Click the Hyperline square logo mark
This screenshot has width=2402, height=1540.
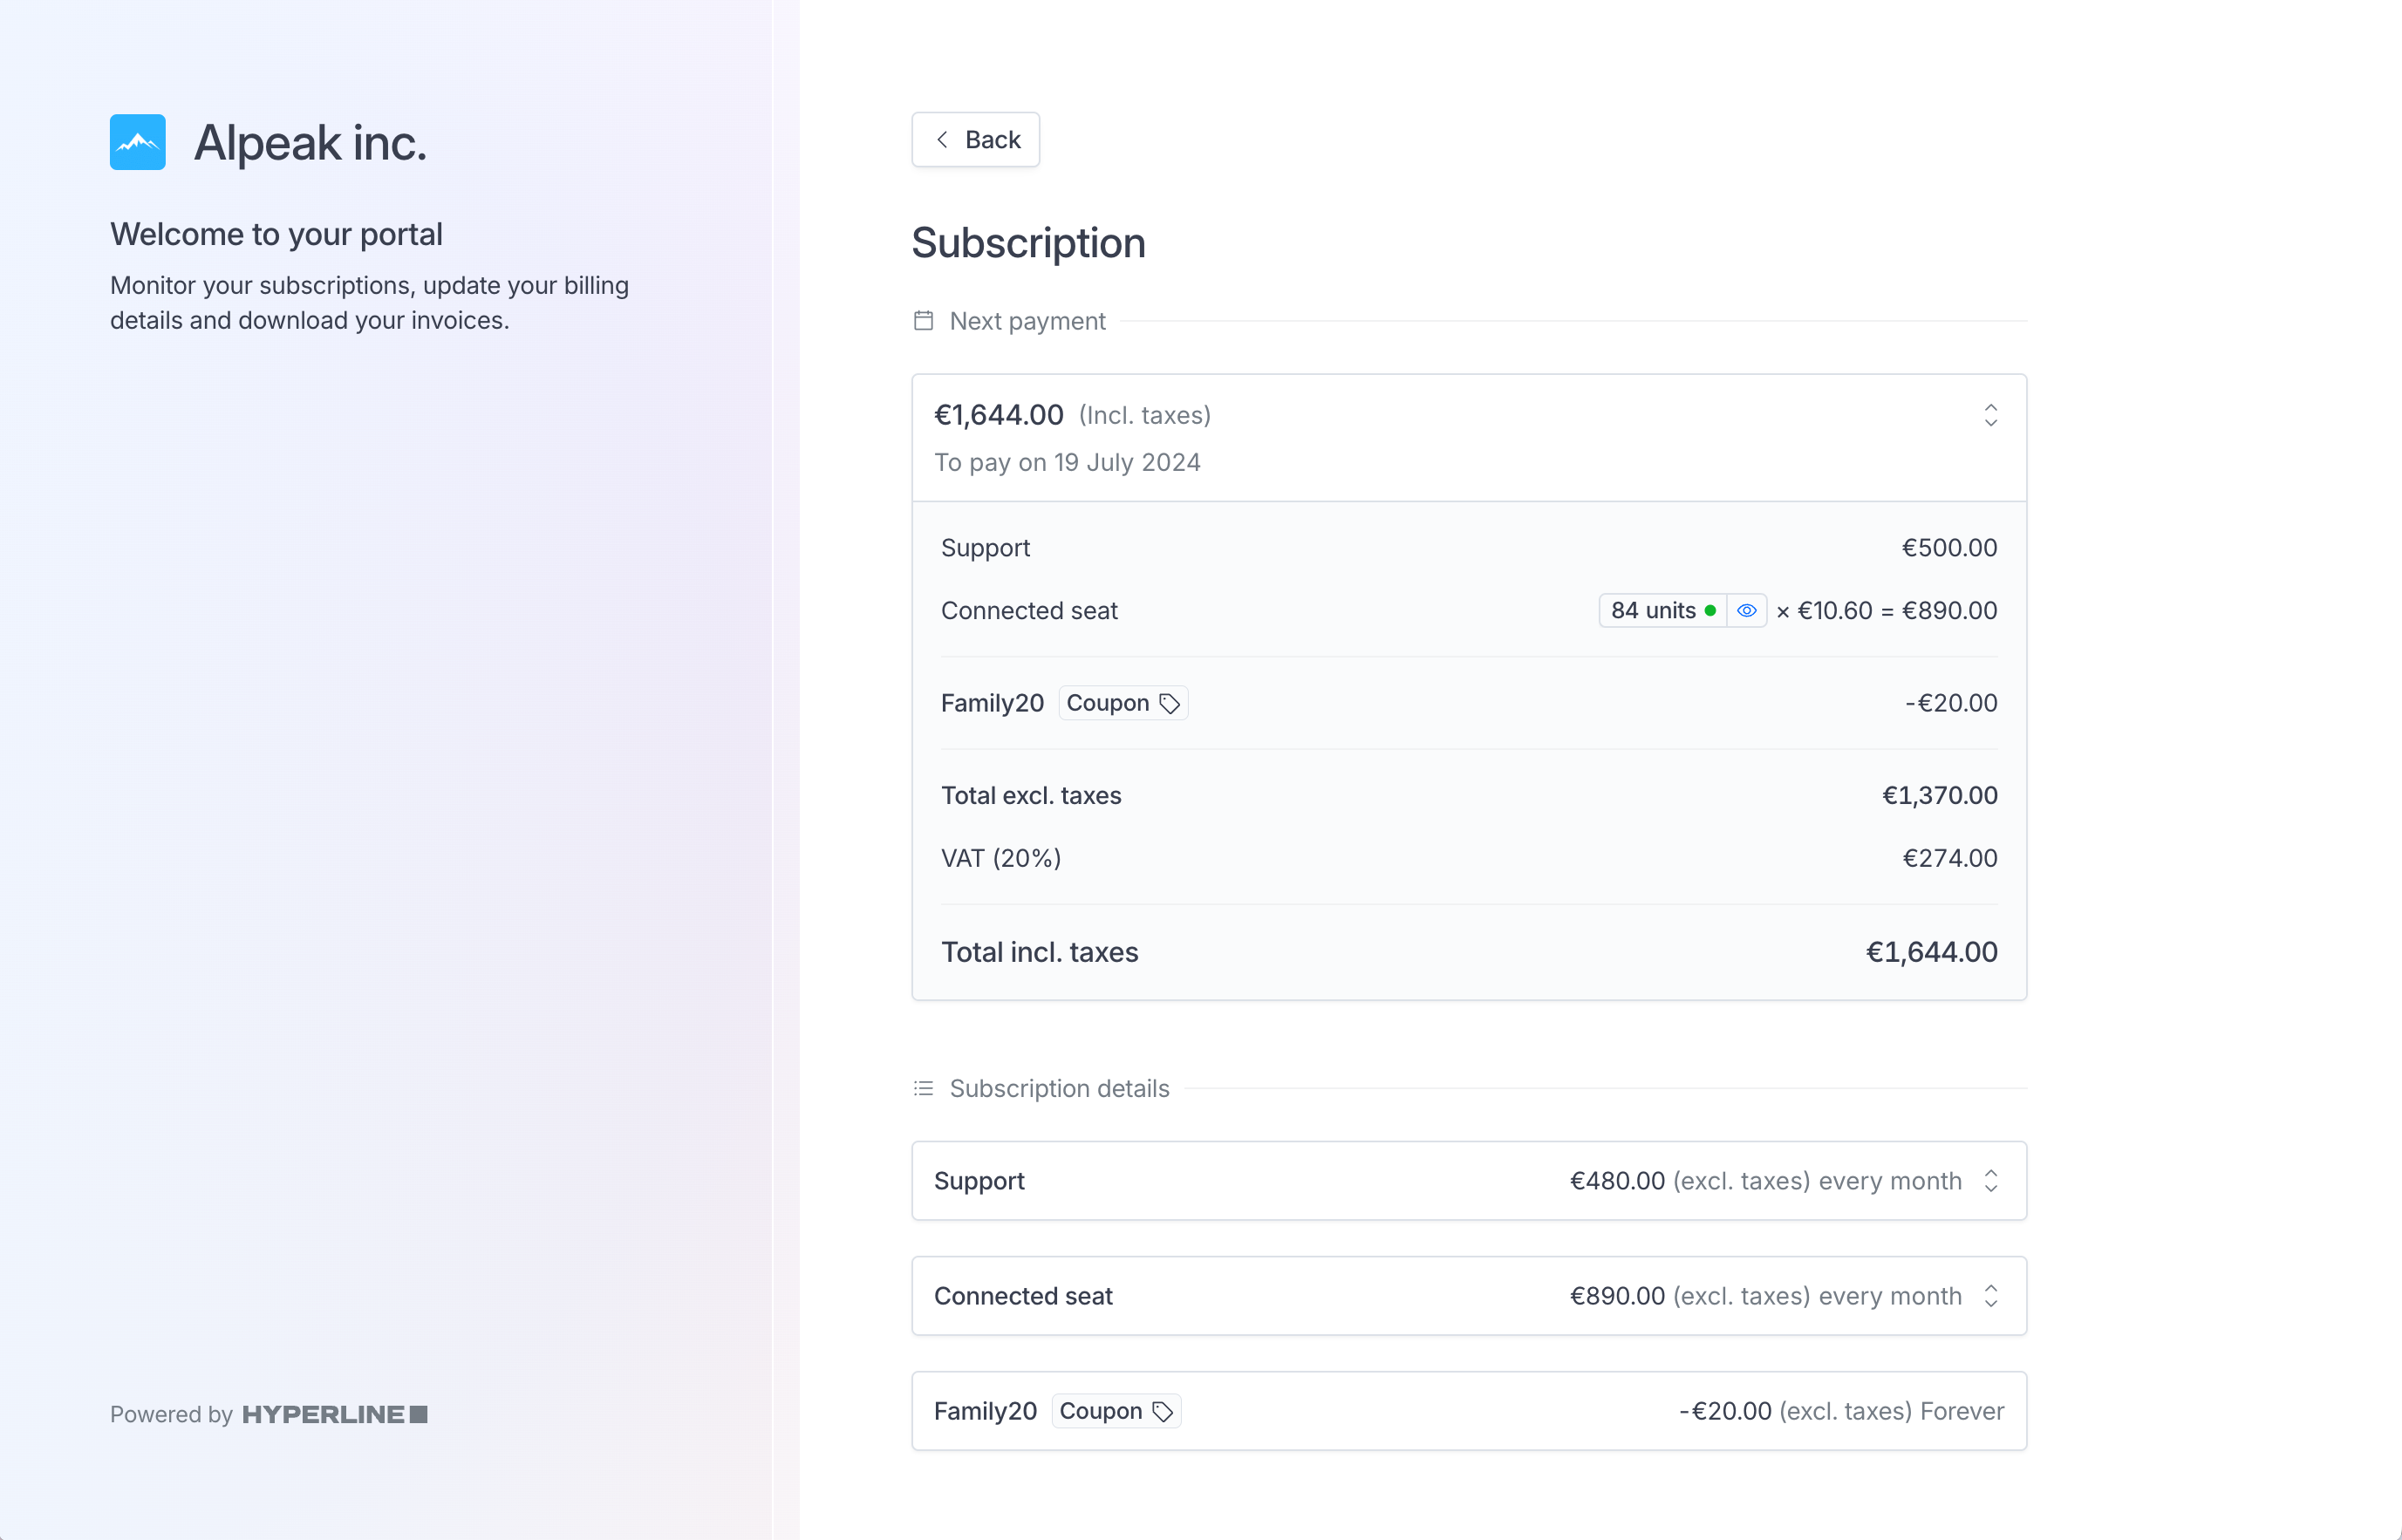(419, 1414)
